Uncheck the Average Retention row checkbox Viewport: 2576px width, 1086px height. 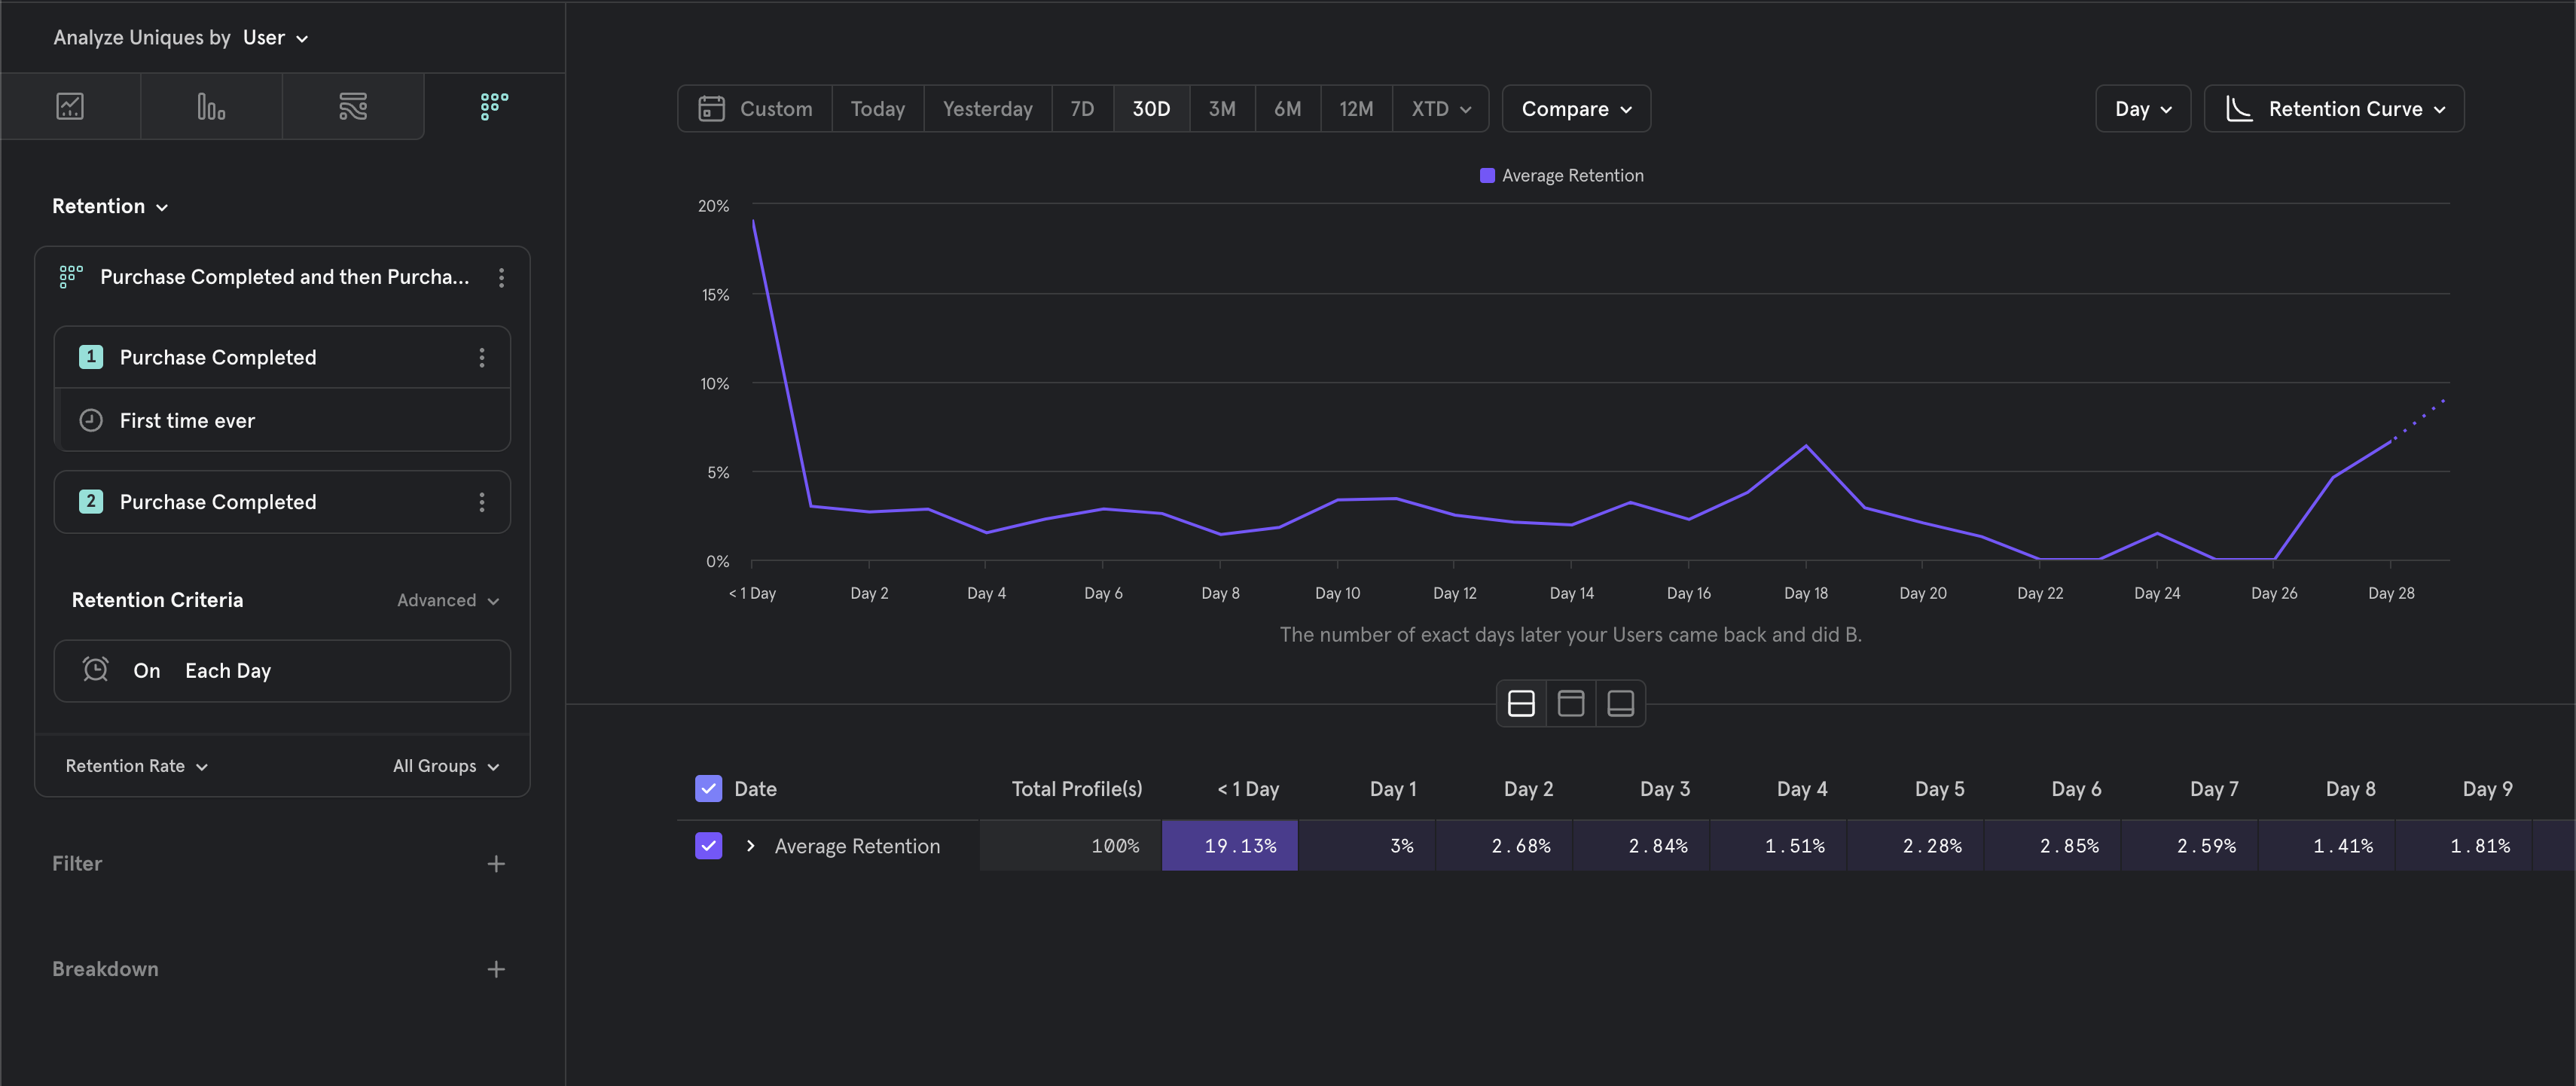point(708,846)
